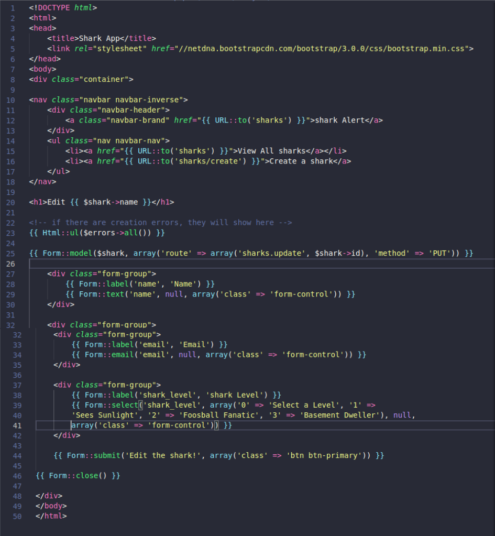This screenshot has width=495, height=536.
Task: Click the Form::email call on line 34
Action: click(x=218, y=355)
